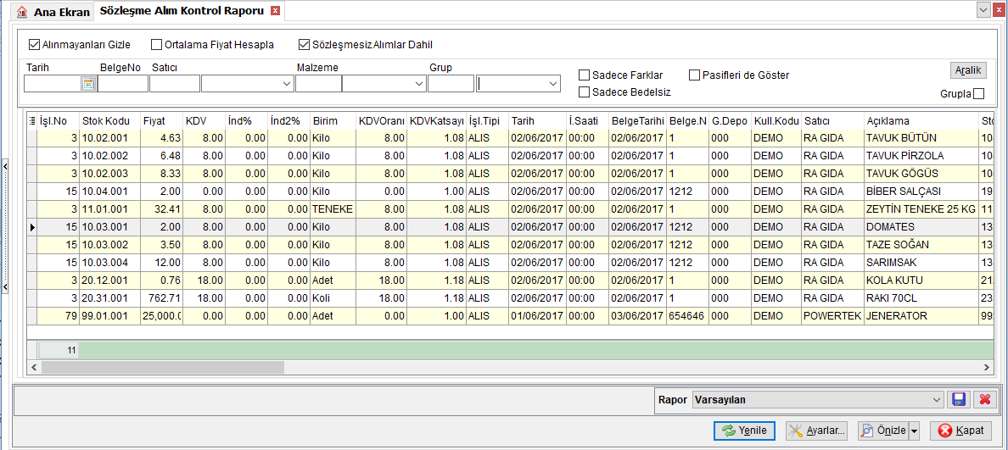1008x450 pixels.
Task: Expand the Grup dropdown list
Action: click(553, 84)
